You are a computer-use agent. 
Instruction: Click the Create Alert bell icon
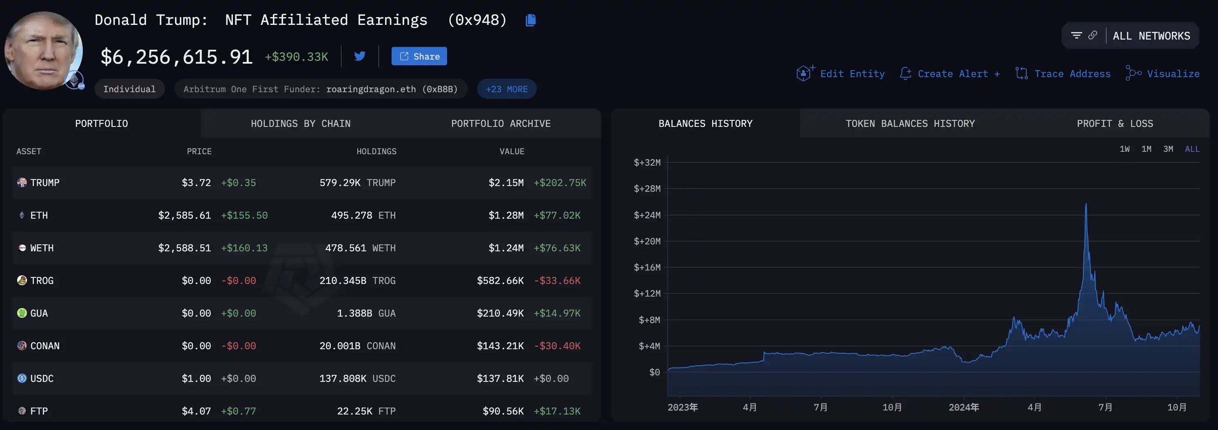[906, 73]
